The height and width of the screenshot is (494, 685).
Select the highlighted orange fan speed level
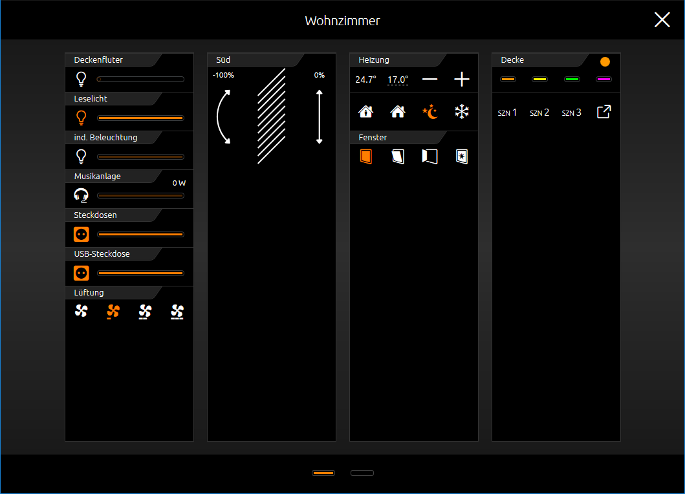pos(113,312)
